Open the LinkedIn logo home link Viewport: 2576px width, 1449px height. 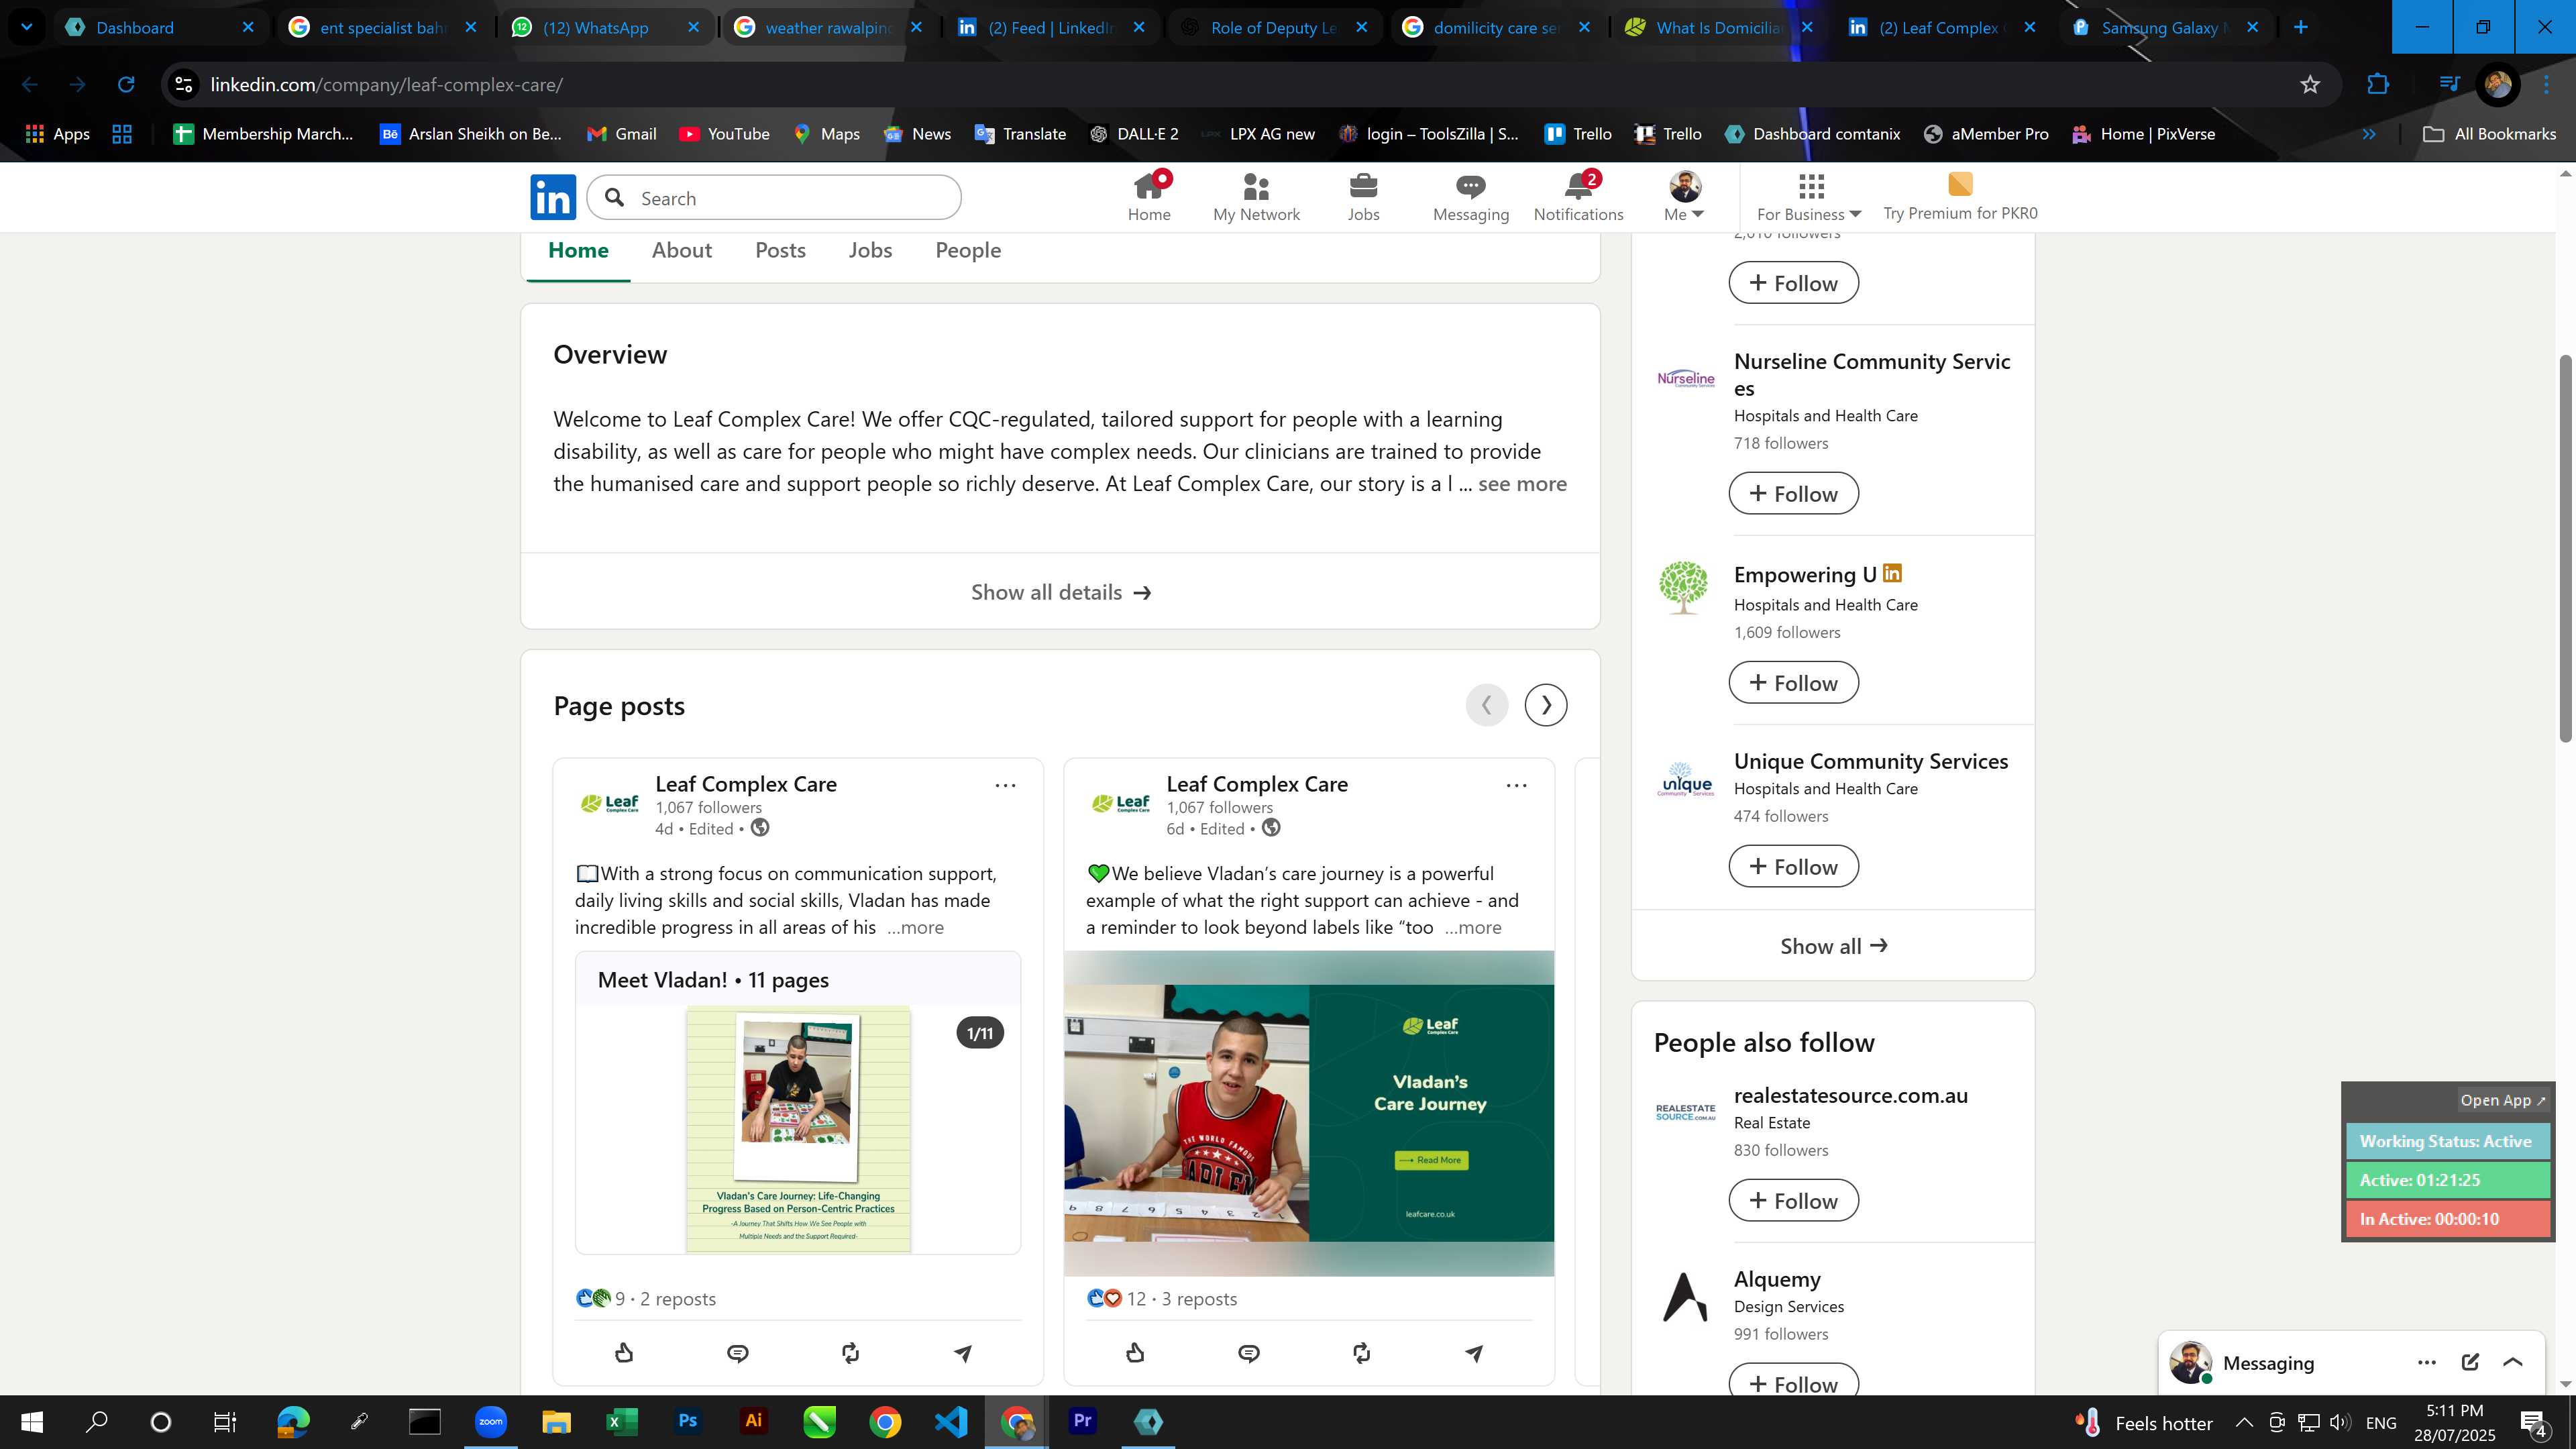tap(552, 197)
